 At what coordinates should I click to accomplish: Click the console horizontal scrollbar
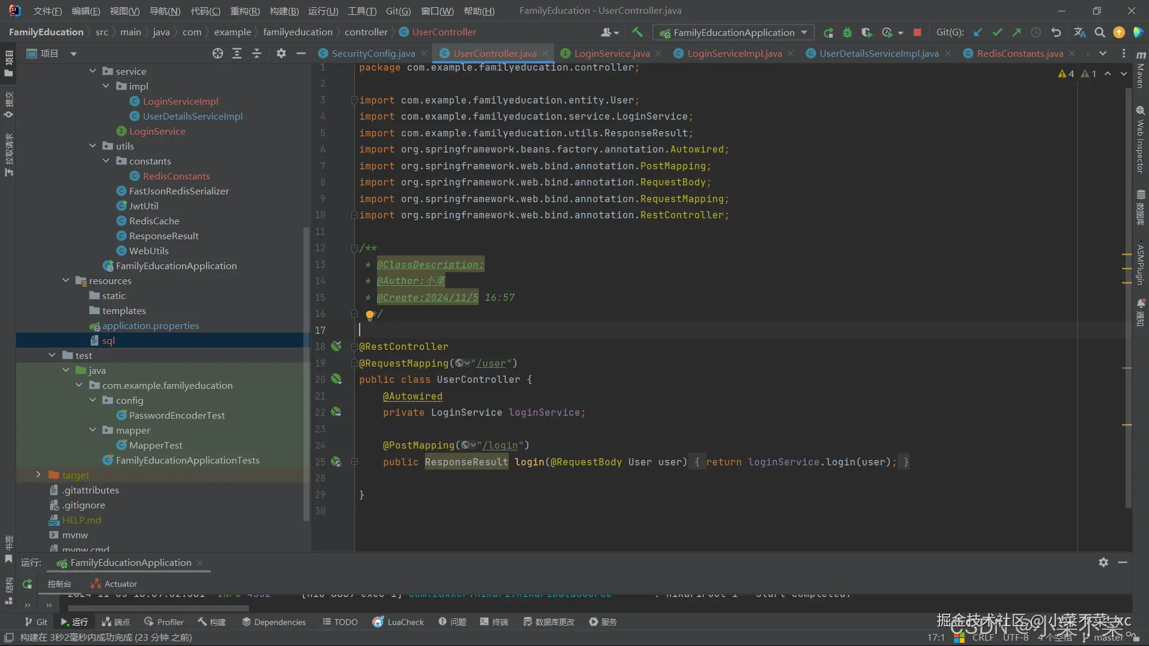159,608
